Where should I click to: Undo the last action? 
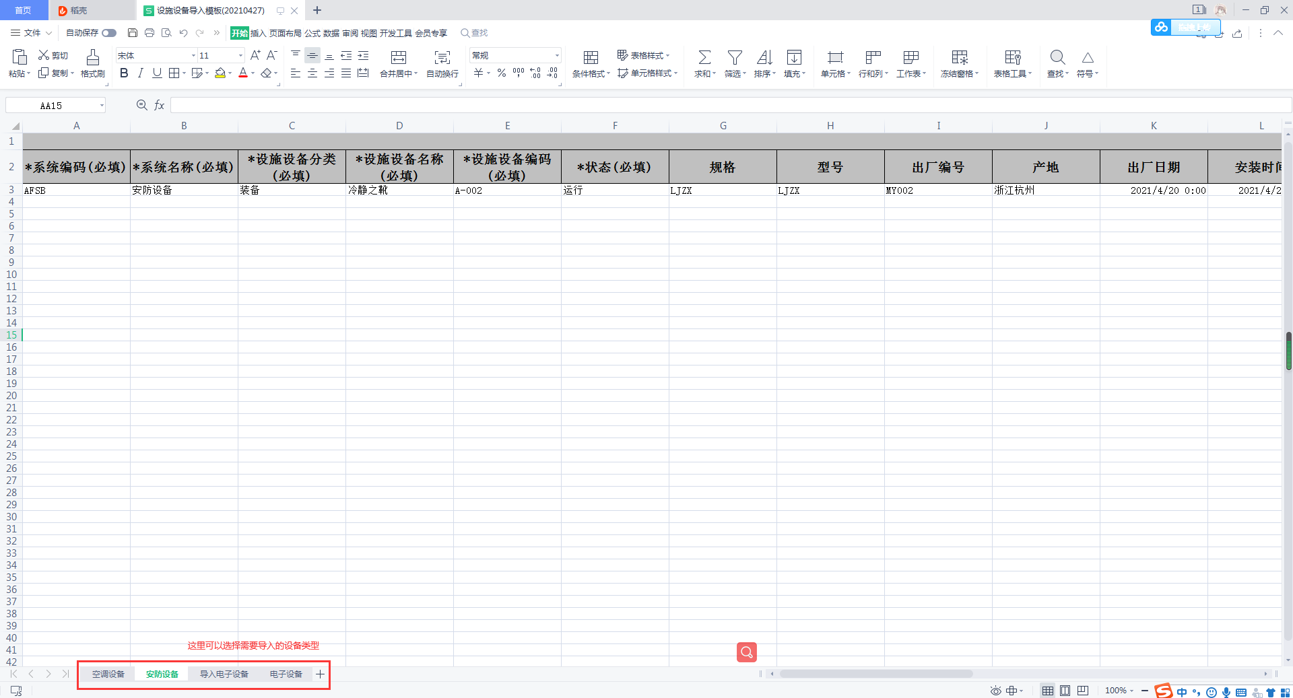pyautogui.click(x=183, y=32)
